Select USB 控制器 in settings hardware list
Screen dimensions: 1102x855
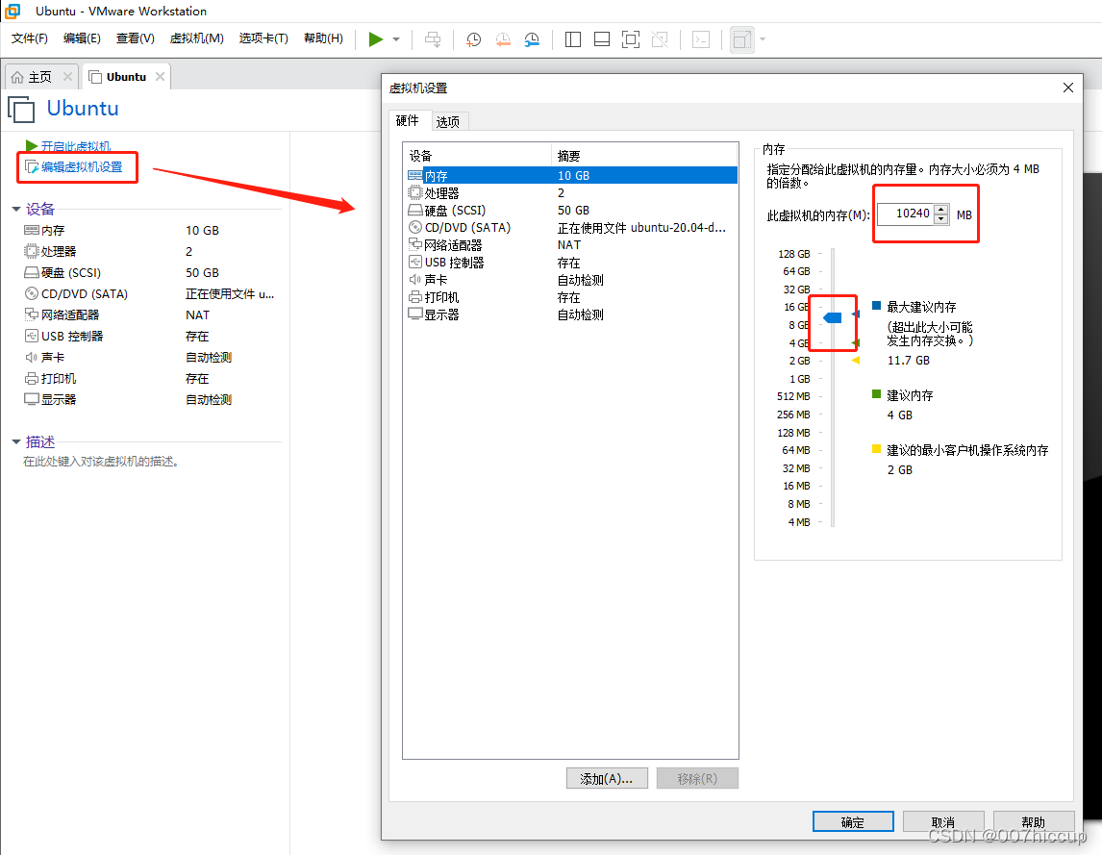571,263
